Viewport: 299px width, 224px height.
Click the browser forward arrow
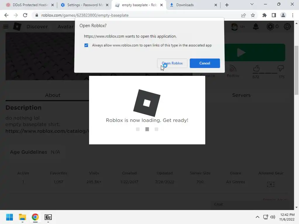click(x=16, y=15)
